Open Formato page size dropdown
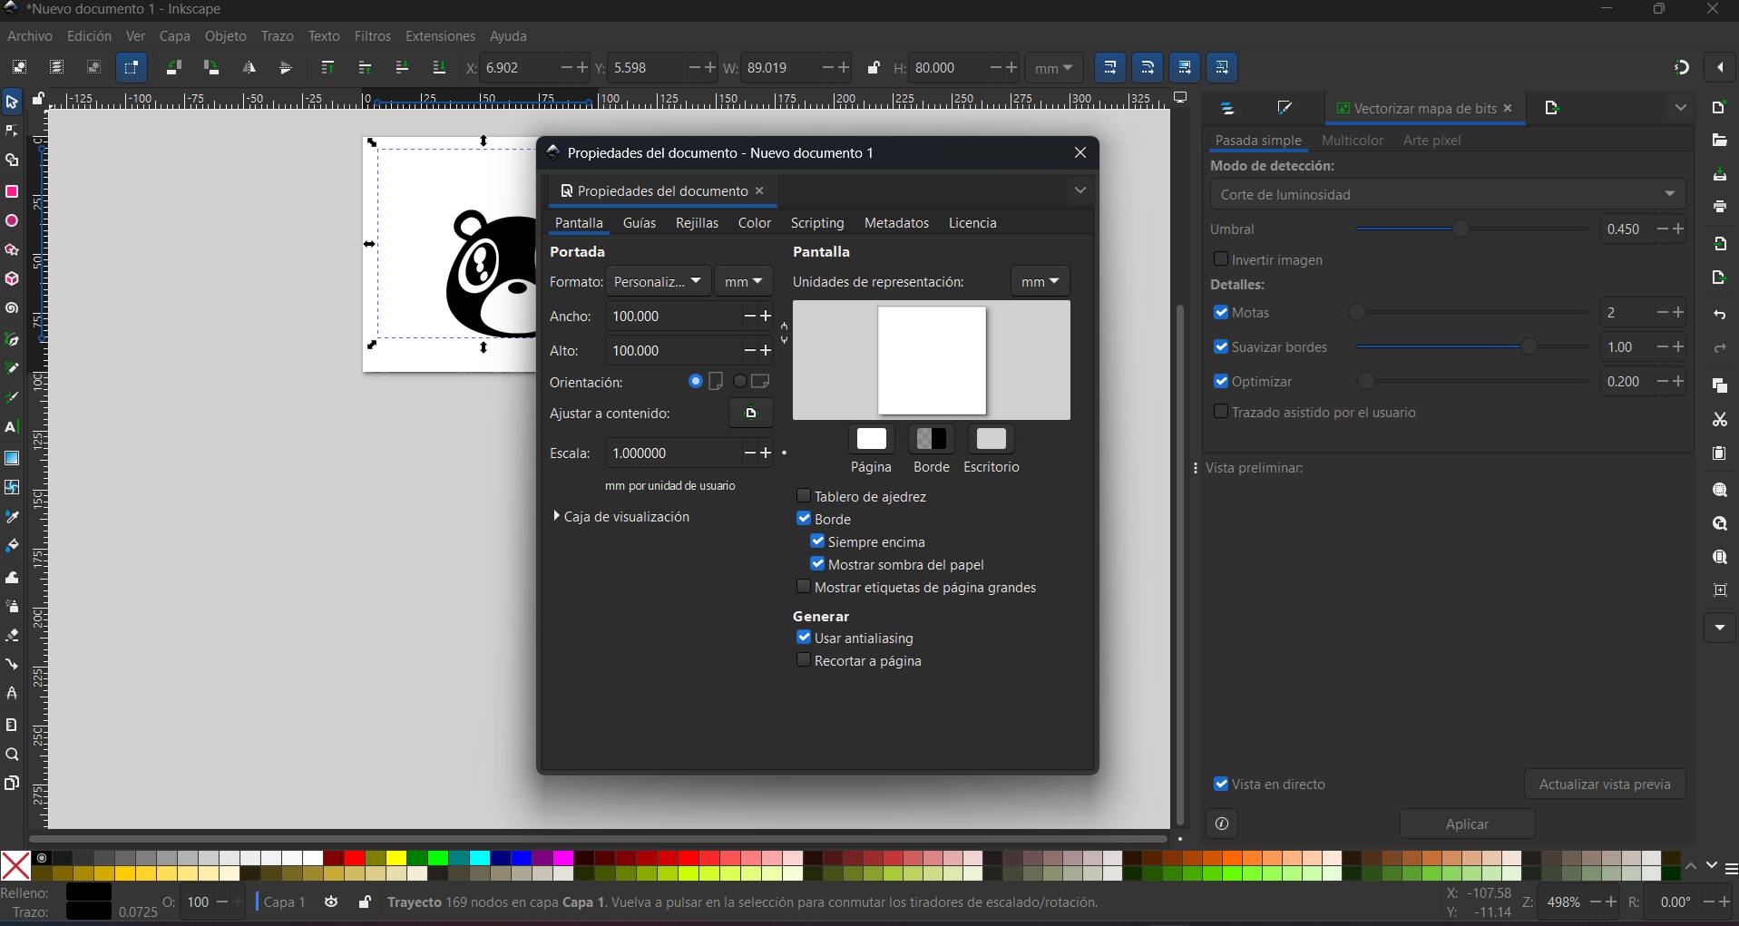The width and height of the screenshot is (1739, 926). (658, 281)
